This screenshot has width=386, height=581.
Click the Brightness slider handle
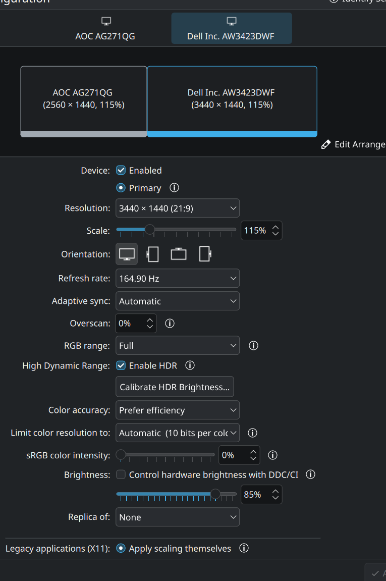pyautogui.click(x=215, y=494)
